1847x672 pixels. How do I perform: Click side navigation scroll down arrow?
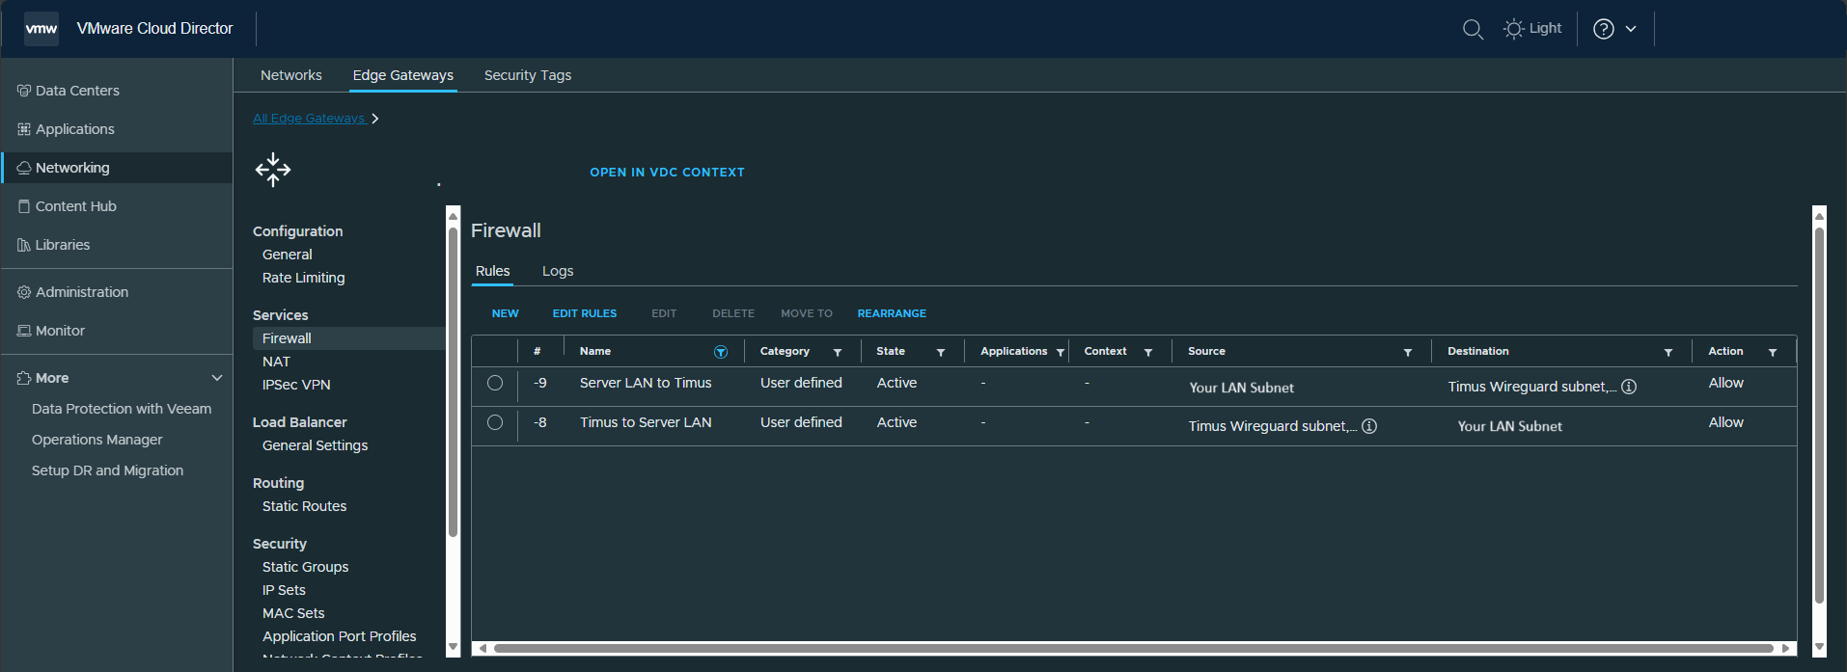(x=453, y=647)
